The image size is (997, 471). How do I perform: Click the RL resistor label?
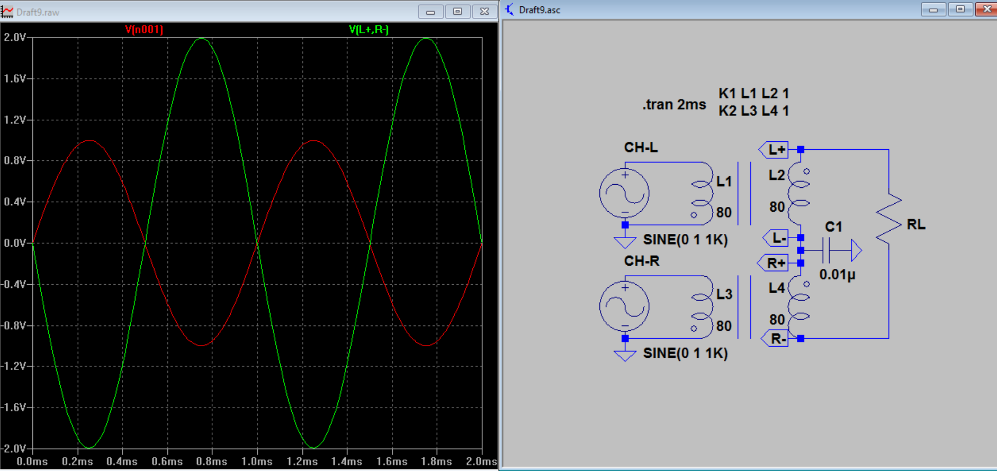coord(916,224)
